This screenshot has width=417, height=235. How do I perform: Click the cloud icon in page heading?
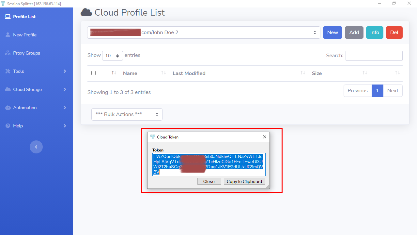pyautogui.click(x=86, y=13)
